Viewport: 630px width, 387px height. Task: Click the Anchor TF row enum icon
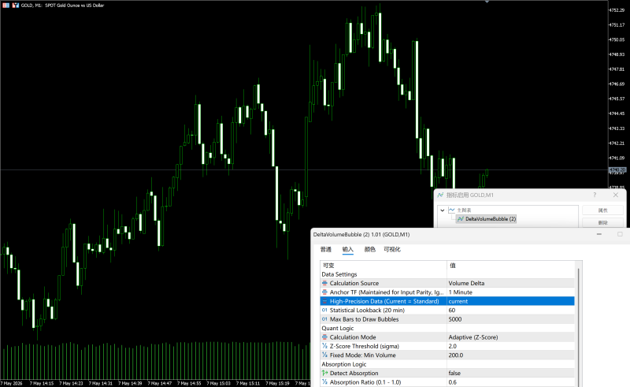pos(324,292)
